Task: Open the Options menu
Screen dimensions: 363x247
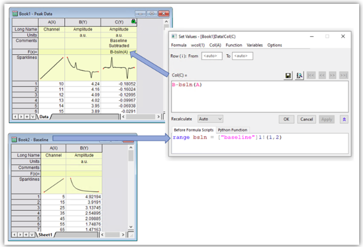Action: point(275,45)
